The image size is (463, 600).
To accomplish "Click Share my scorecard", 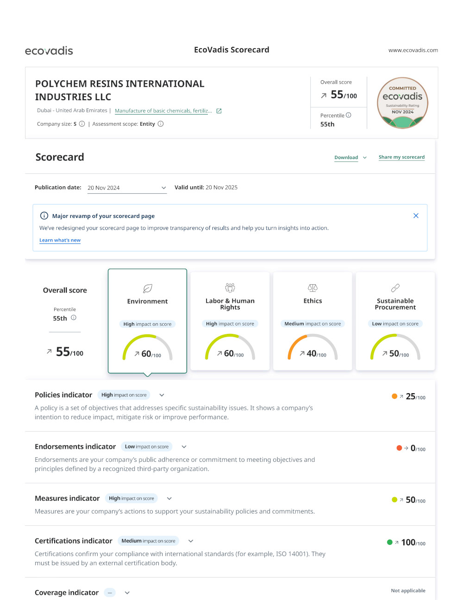I will coord(401,157).
